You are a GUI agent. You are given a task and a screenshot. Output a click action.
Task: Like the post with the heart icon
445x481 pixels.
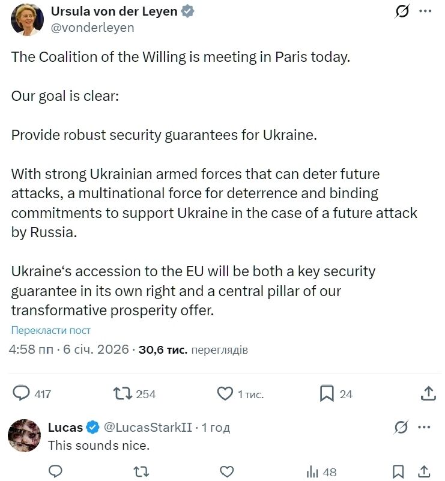point(225,393)
